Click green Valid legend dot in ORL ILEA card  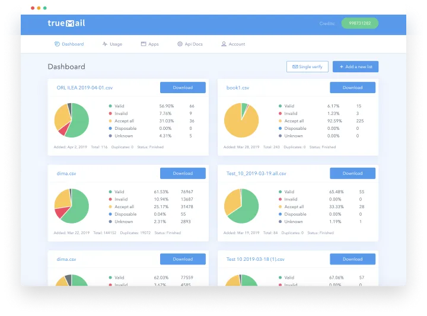click(x=110, y=106)
